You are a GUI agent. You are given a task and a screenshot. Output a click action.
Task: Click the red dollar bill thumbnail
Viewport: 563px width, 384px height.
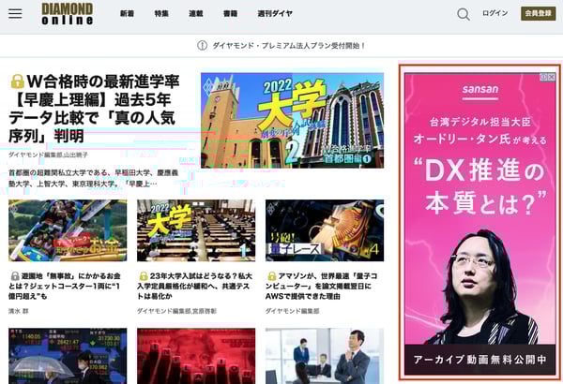click(196, 356)
